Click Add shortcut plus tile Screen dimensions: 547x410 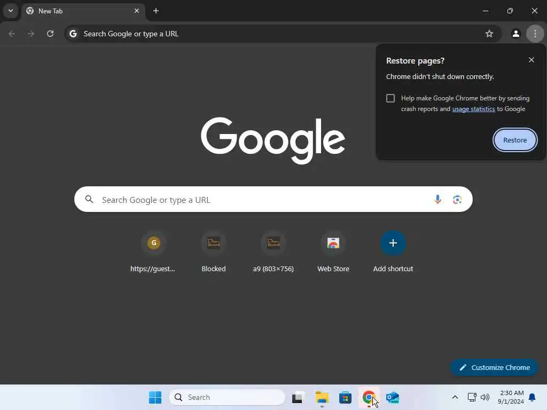tap(393, 253)
